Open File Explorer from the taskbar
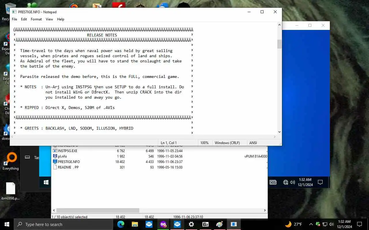The image size is (369, 230). tap(135, 224)
